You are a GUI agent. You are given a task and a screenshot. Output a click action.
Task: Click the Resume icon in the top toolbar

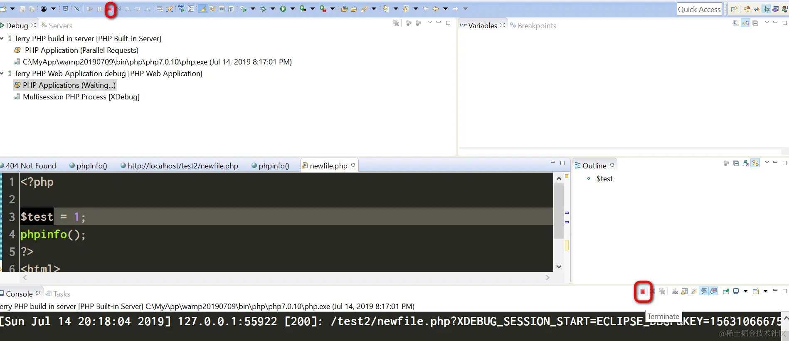pos(90,9)
